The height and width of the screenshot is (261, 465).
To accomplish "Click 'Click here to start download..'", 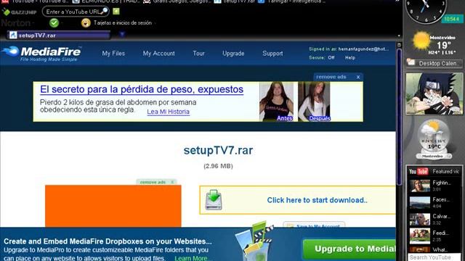I will (317, 200).
